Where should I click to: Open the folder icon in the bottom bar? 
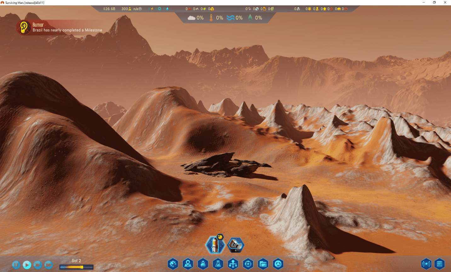tap(263, 264)
